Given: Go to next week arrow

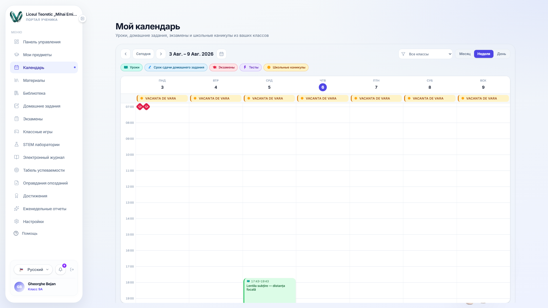Looking at the screenshot, I should pyautogui.click(x=161, y=54).
